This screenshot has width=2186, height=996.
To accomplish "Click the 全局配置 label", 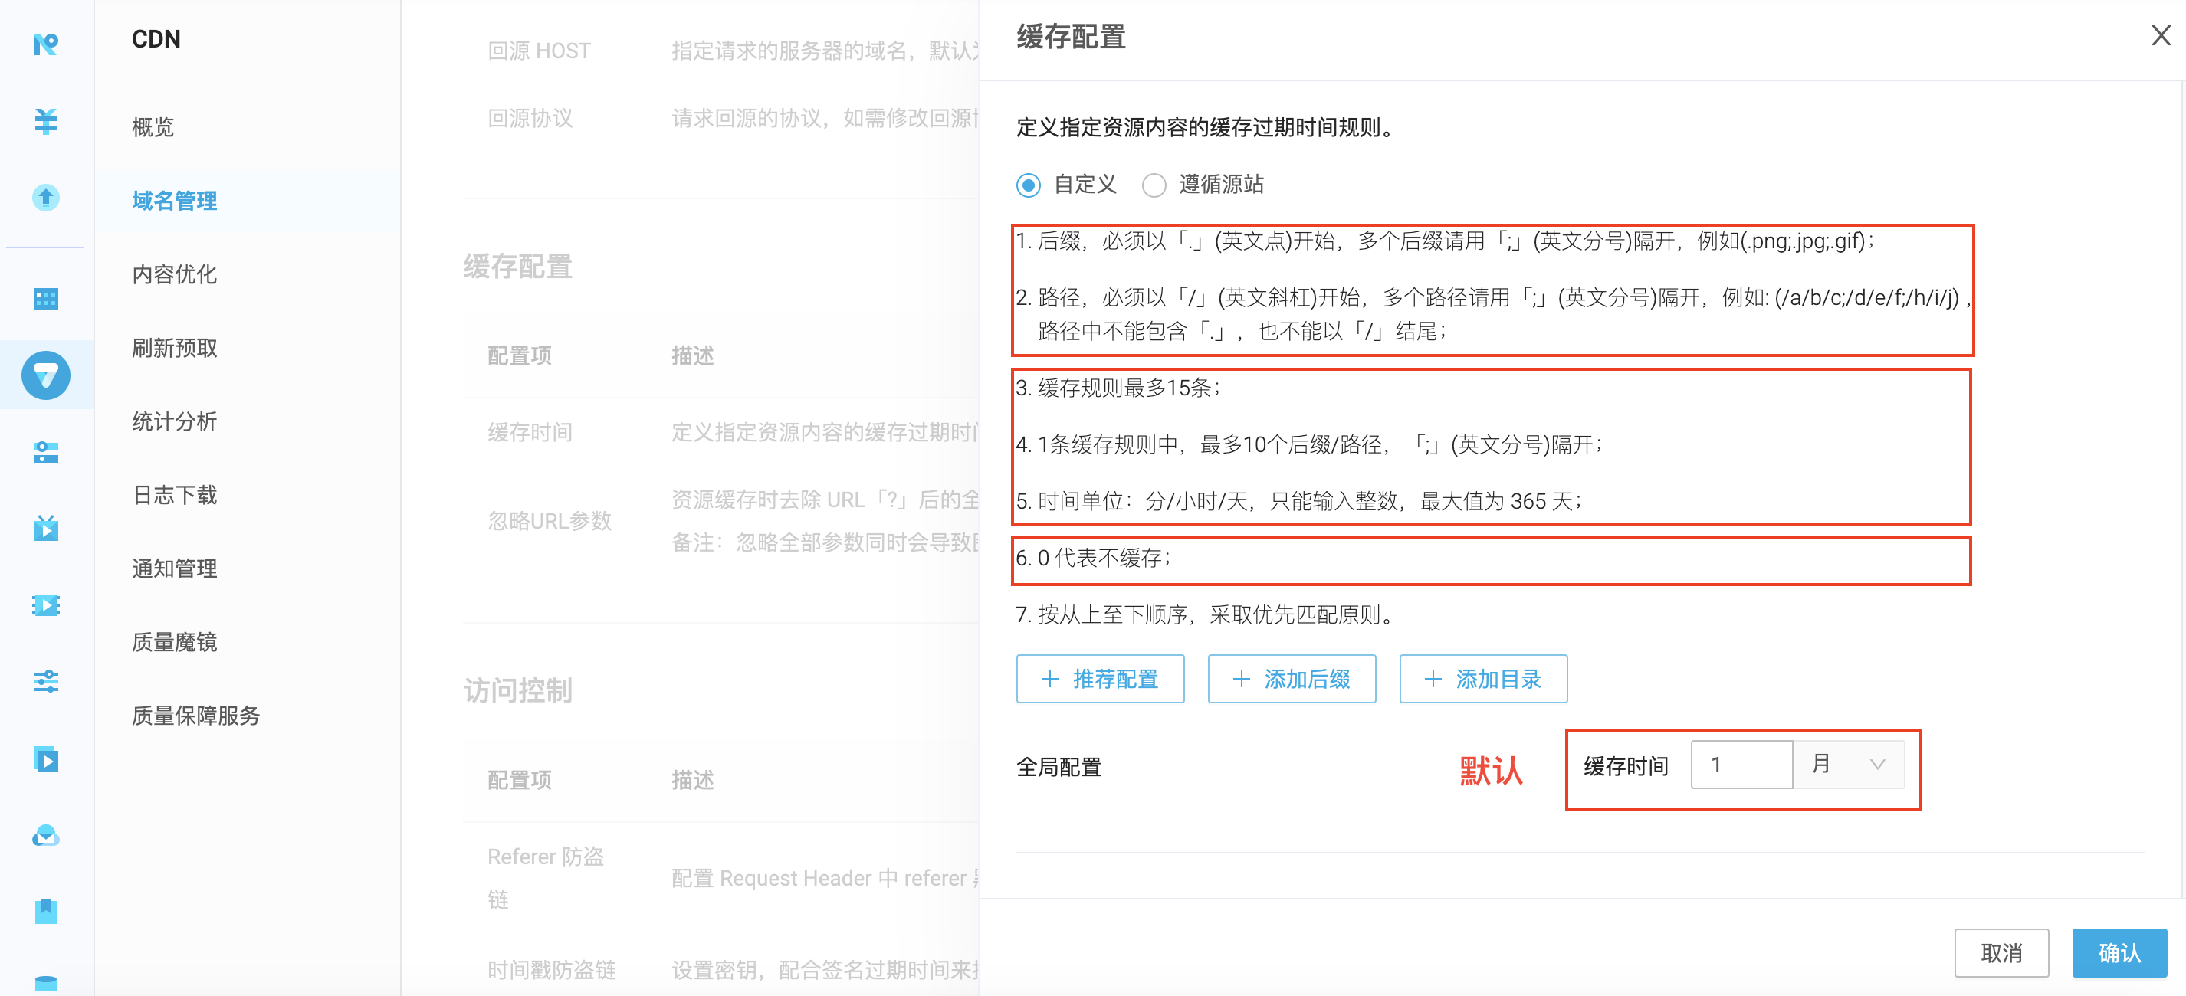I will click(1059, 767).
